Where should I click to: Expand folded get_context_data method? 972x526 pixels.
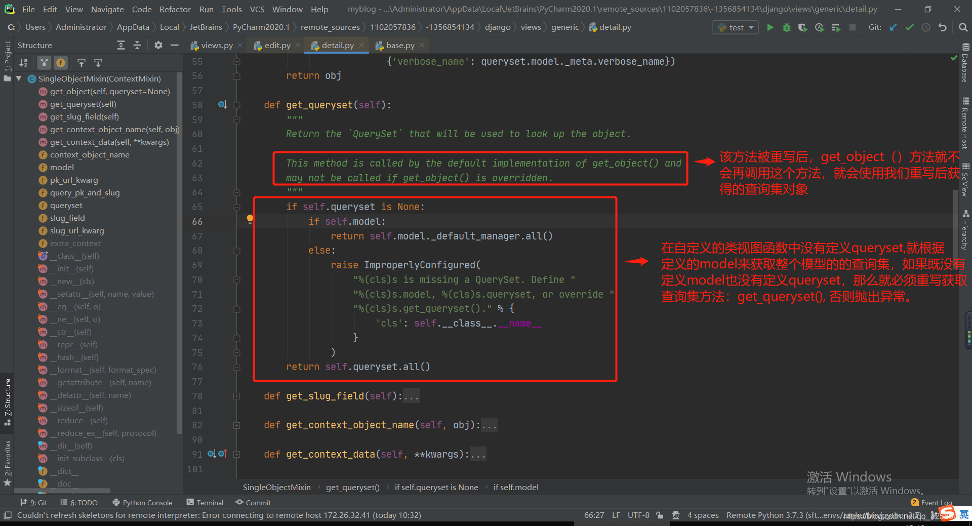coord(236,454)
